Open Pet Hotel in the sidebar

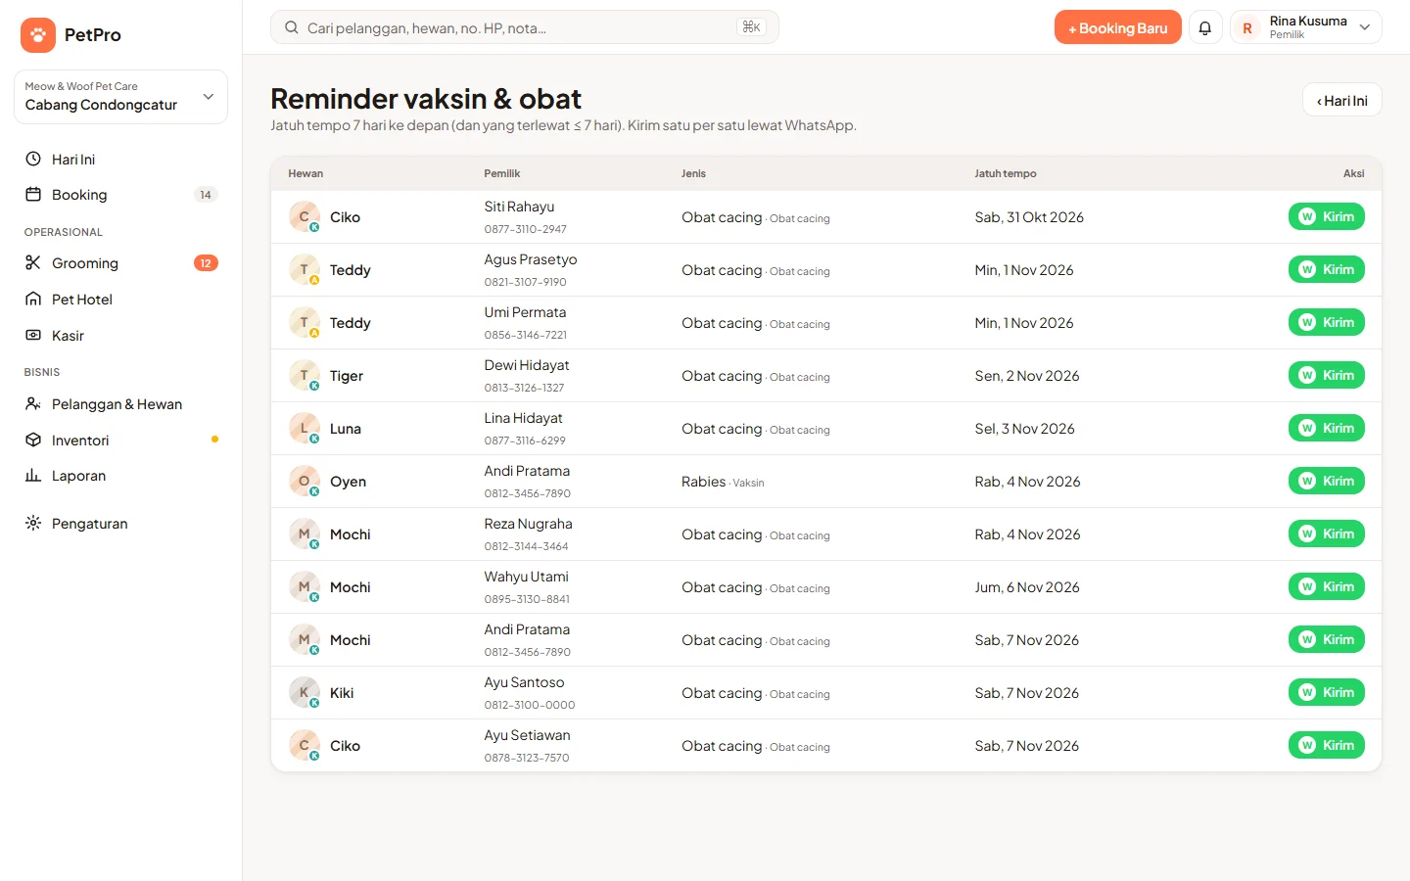click(121, 300)
